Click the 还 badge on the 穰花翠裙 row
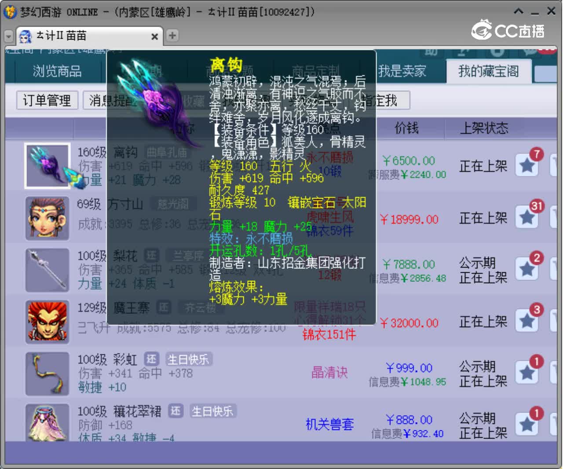Viewport: 563px width, 469px height. coord(175,411)
